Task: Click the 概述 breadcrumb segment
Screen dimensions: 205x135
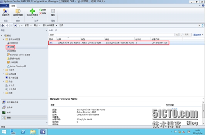Action: click(36, 25)
